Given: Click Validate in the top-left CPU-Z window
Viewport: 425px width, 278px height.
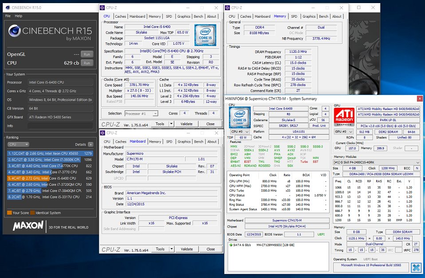Looking at the screenshot, I should [x=186, y=124].
